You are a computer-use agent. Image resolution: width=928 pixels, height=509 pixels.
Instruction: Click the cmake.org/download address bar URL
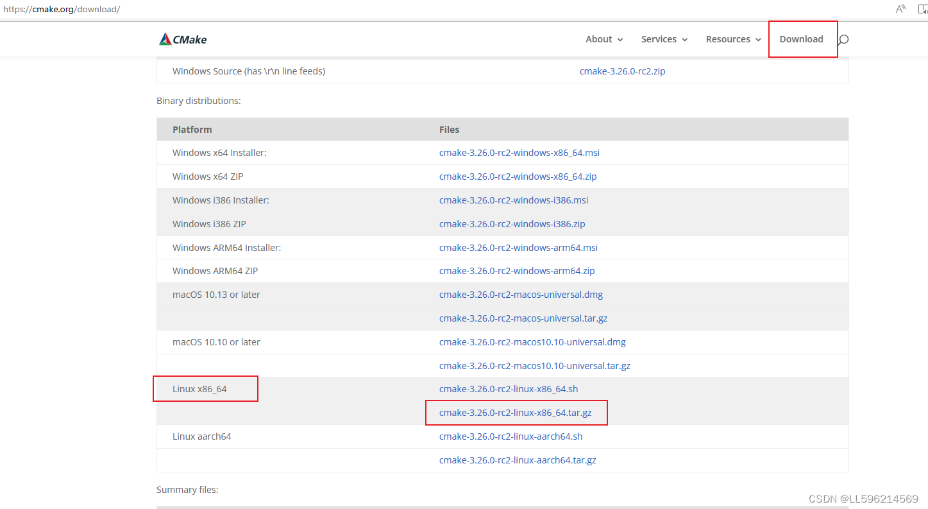(x=62, y=9)
